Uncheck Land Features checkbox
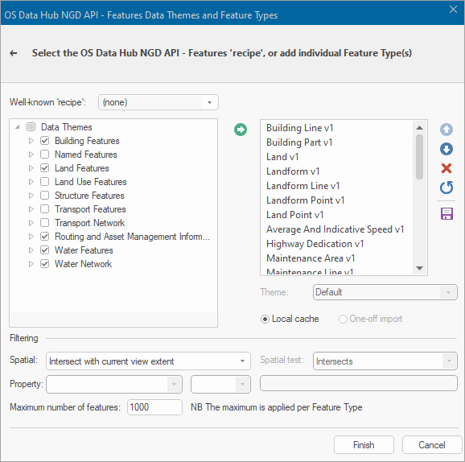Viewport: 465px width, 462px height. tap(44, 168)
